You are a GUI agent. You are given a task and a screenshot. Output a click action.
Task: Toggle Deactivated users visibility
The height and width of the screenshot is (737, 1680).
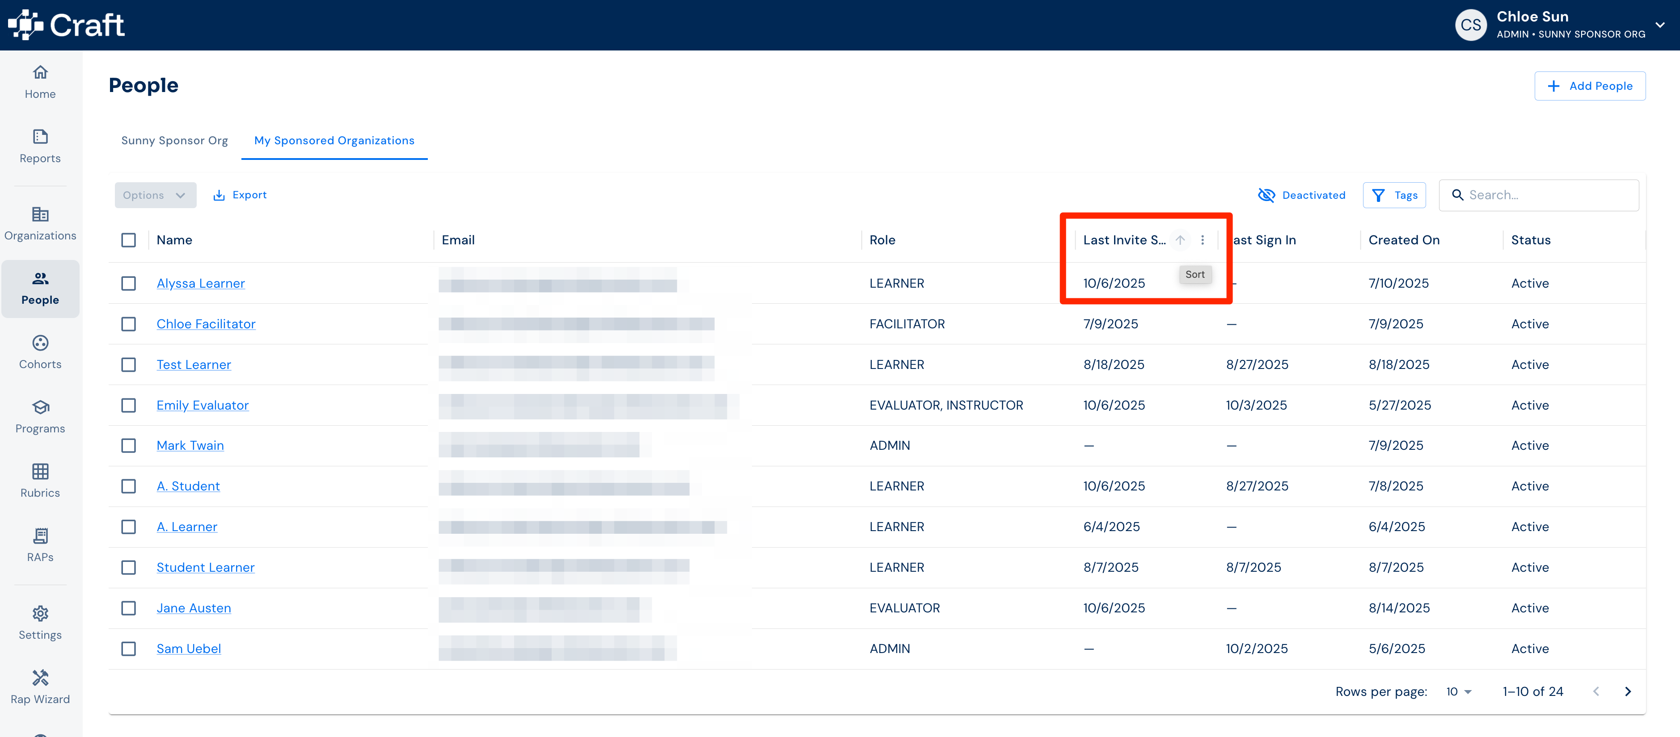[1301, 195]
